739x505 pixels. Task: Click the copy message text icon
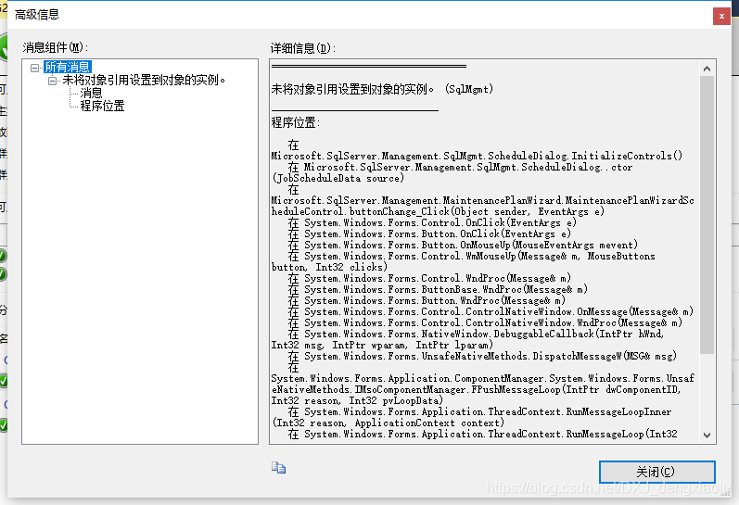click(x=278, y=467)
